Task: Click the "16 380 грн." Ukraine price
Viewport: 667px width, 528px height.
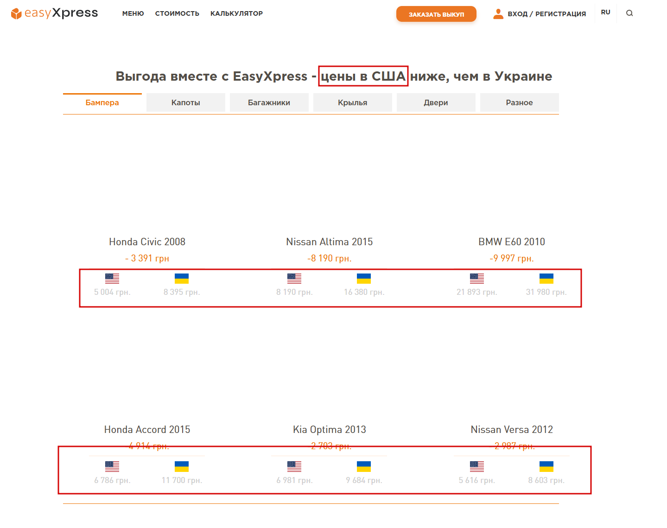Action: [364, 292]
